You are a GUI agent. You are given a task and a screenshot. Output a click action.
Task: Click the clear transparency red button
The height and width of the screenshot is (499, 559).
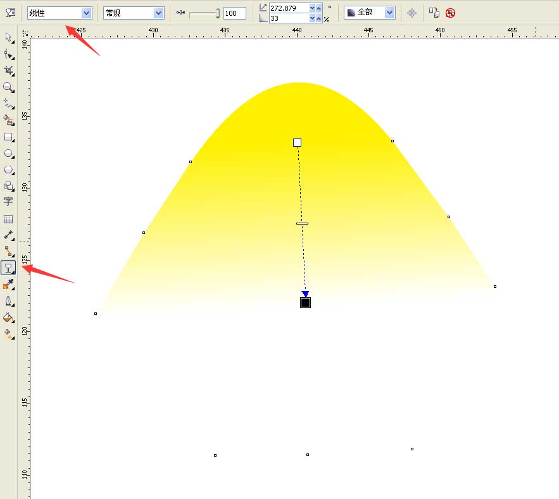pos(450,13)
